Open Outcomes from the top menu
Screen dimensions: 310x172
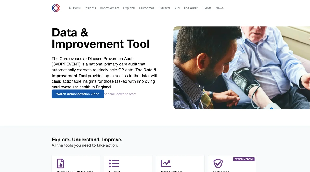click(147, 8)
